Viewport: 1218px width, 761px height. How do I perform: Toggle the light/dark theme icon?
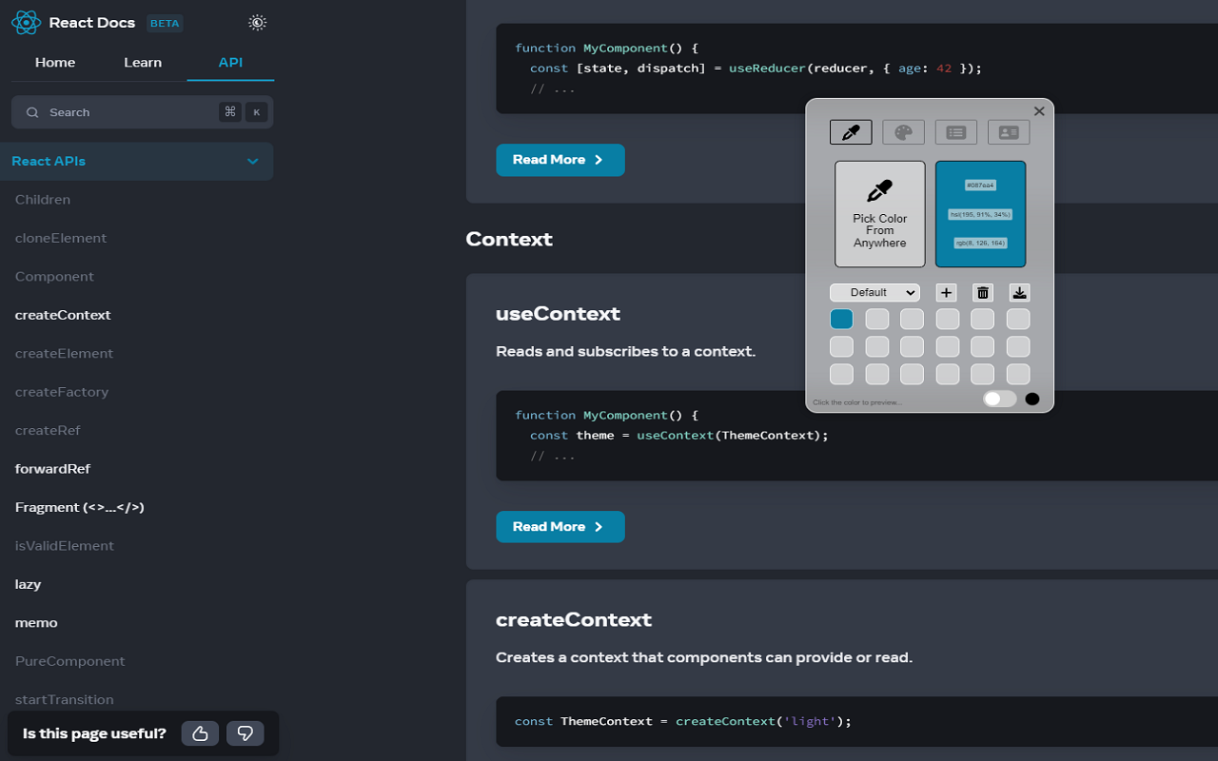click(x=257, y=23)
